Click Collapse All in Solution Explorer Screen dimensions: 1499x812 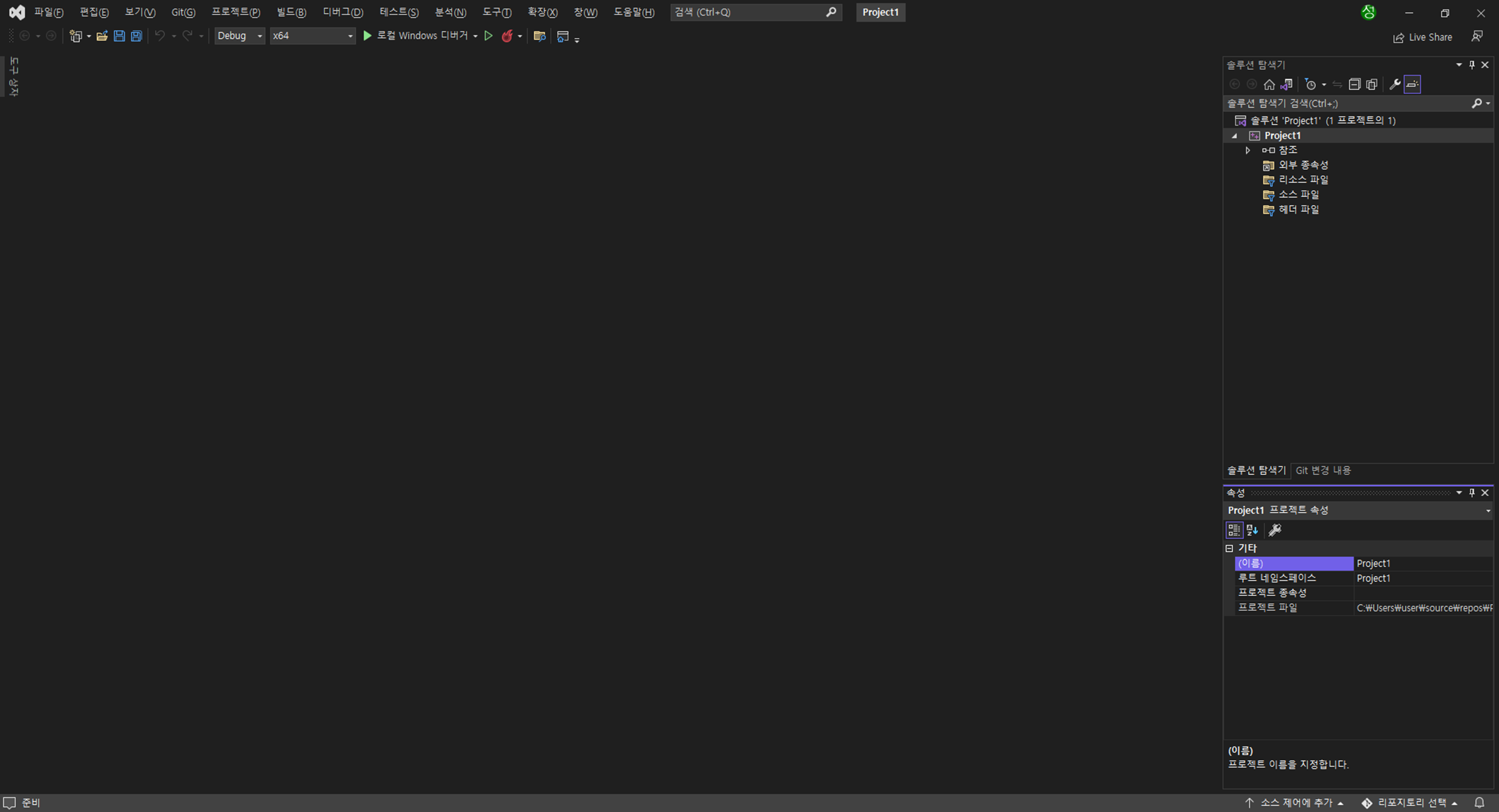[1355, 84]
